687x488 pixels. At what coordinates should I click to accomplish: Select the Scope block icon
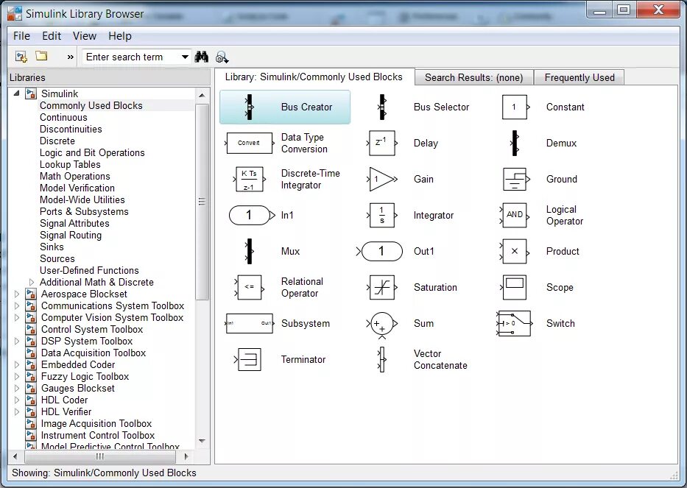515,287
